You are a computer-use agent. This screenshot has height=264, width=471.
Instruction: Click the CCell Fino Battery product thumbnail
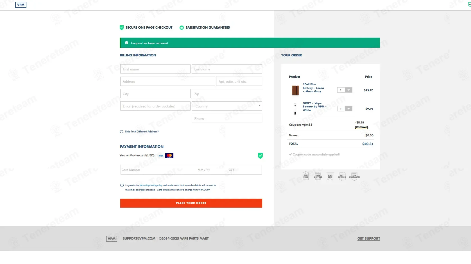tap(295, 90)
